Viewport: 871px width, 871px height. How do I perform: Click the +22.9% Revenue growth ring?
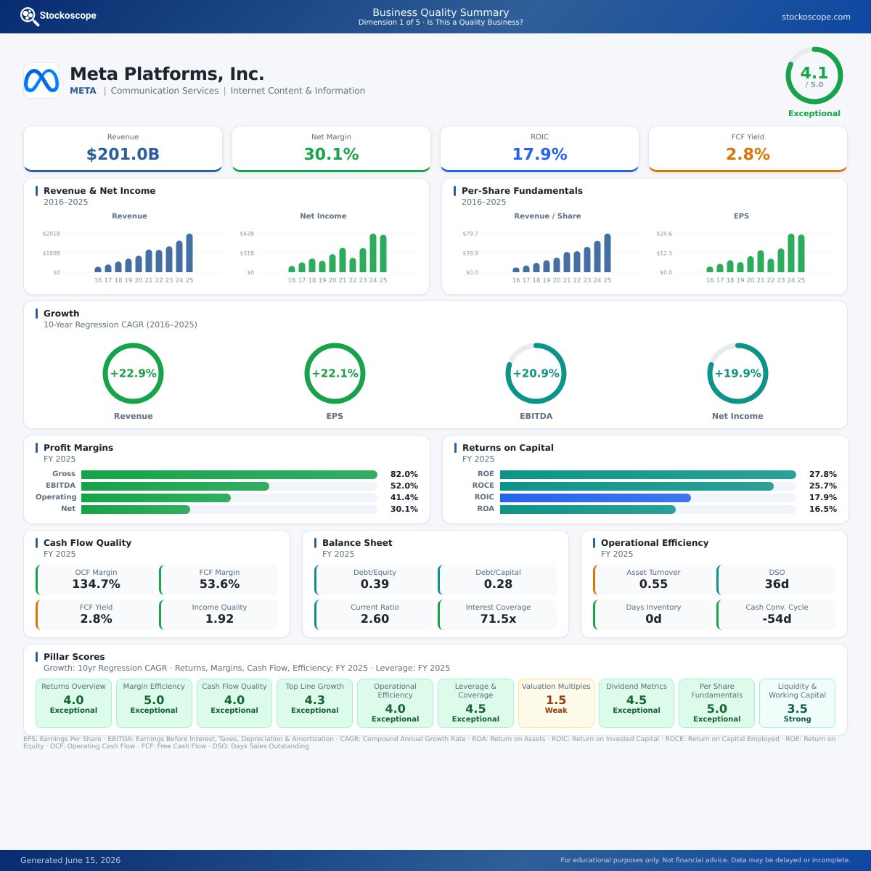coord(133,373)
